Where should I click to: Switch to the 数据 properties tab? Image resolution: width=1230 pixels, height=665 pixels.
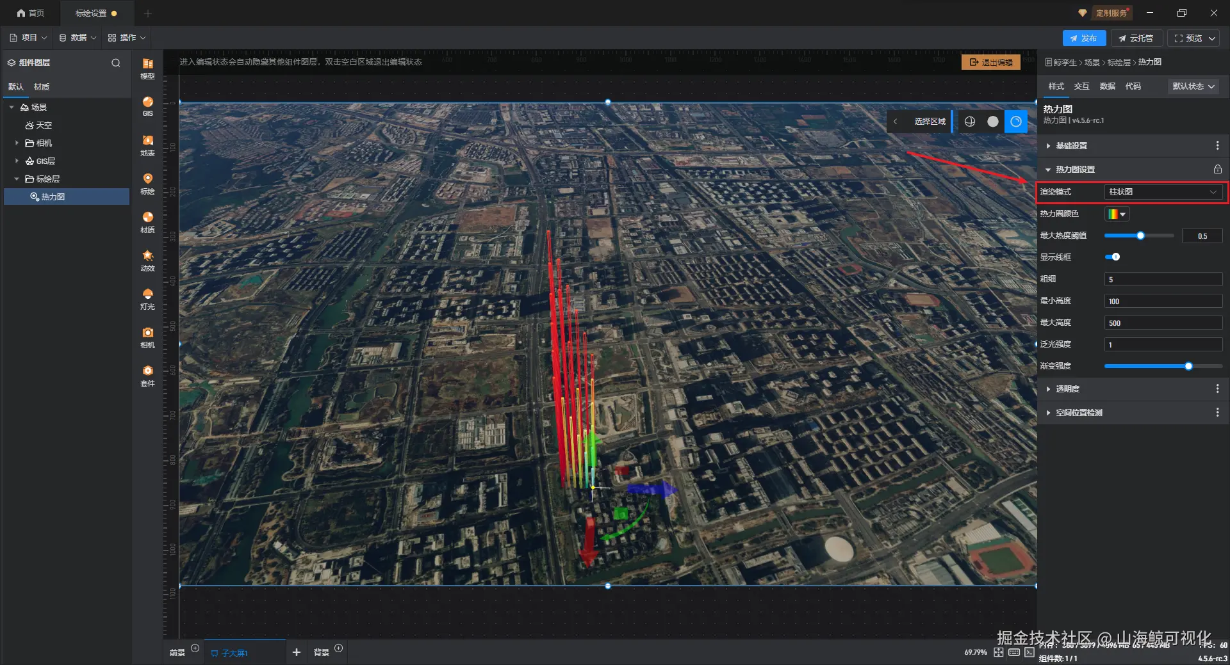pyautogui.click(x=1107, y=86)
